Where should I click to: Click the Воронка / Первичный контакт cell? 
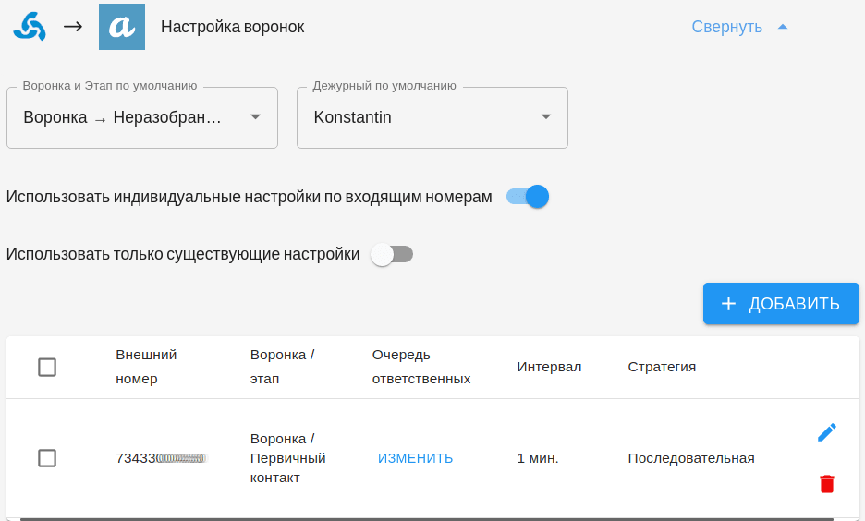tap(288, 458)
